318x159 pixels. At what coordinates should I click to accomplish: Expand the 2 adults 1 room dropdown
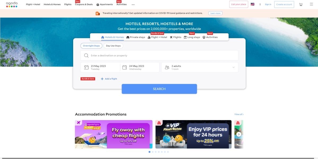(200, 67)
